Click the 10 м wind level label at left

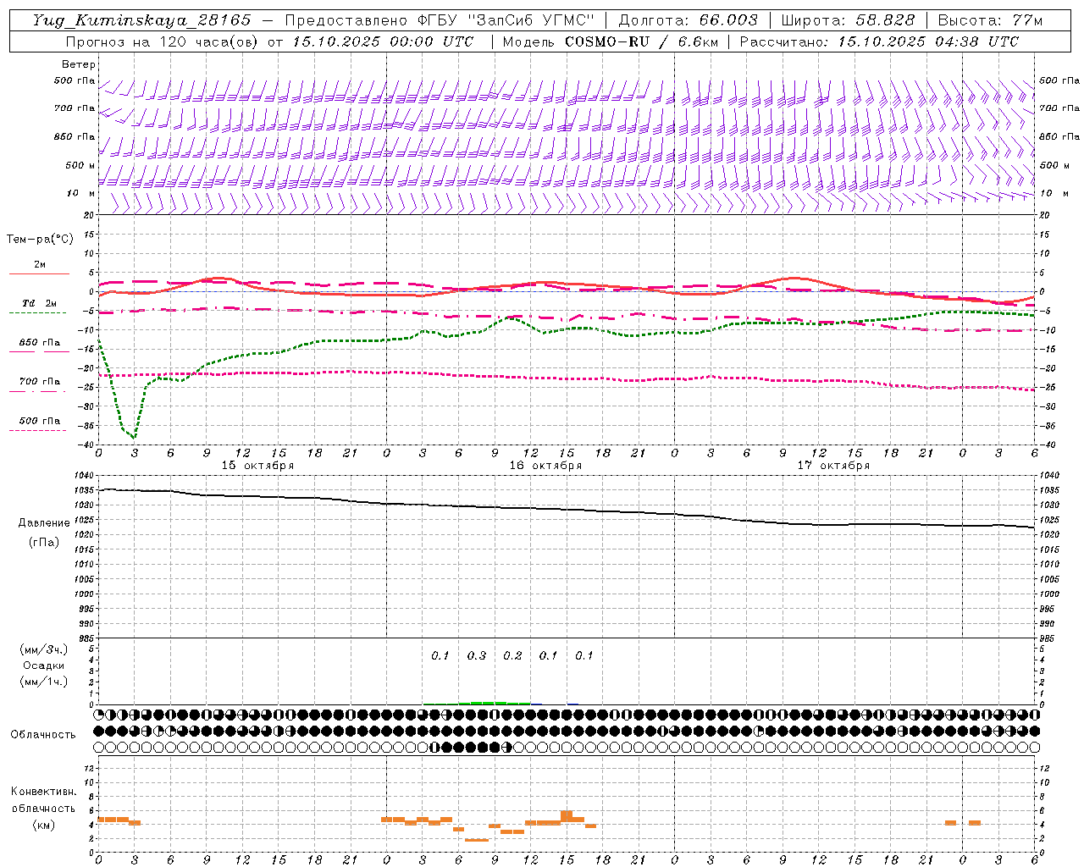click(81, 193)
